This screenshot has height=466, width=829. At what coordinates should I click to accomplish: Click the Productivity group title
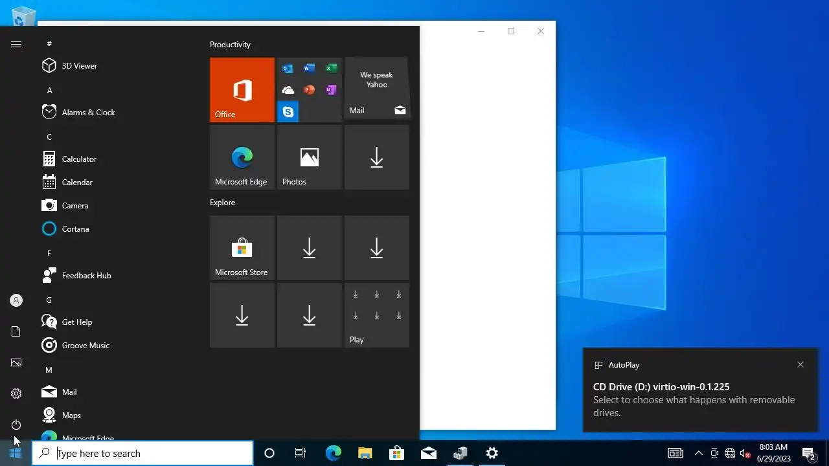(230, 45)
